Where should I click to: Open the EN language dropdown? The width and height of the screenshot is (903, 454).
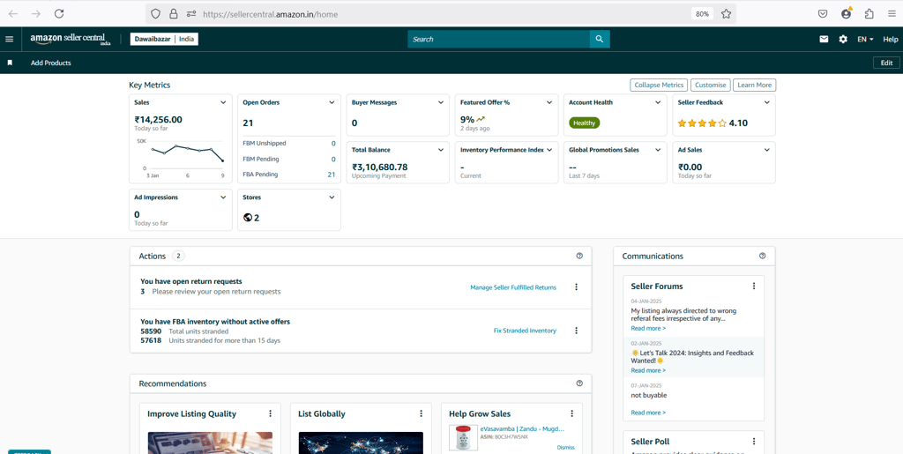tap(865, 39)
